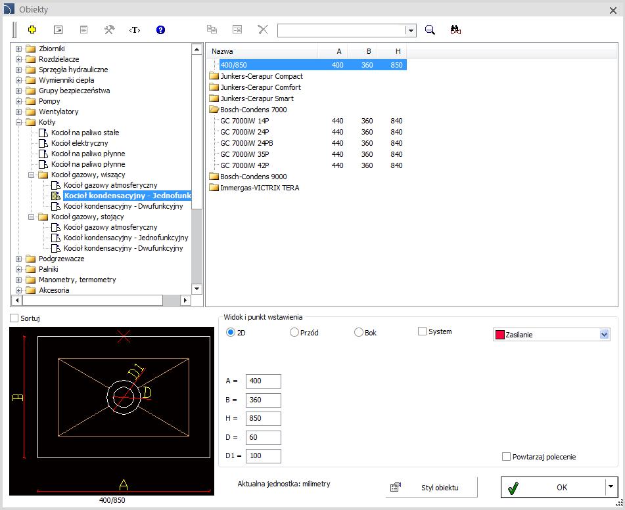Click the list view icon next to plus

[x=58, y=30]
